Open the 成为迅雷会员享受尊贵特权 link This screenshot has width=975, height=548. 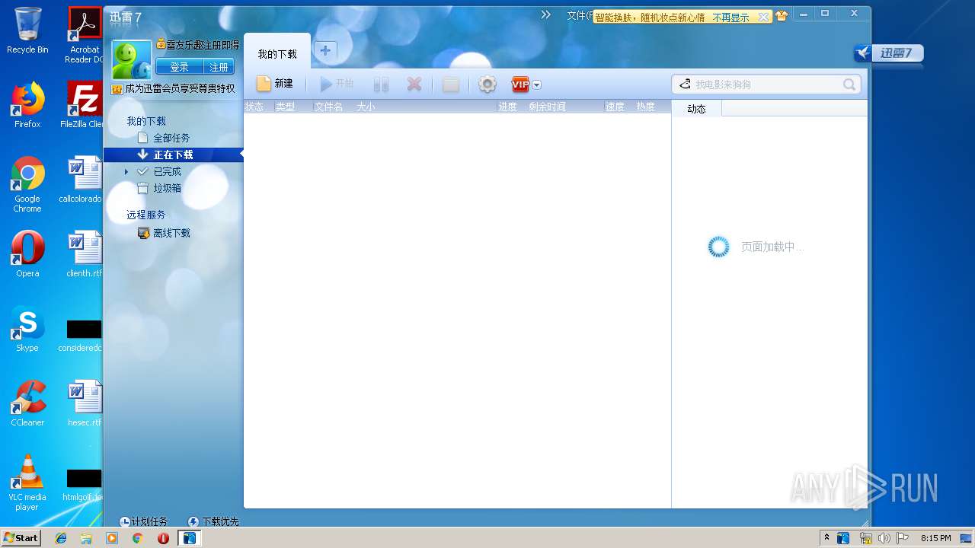click(x=180, y=88)
